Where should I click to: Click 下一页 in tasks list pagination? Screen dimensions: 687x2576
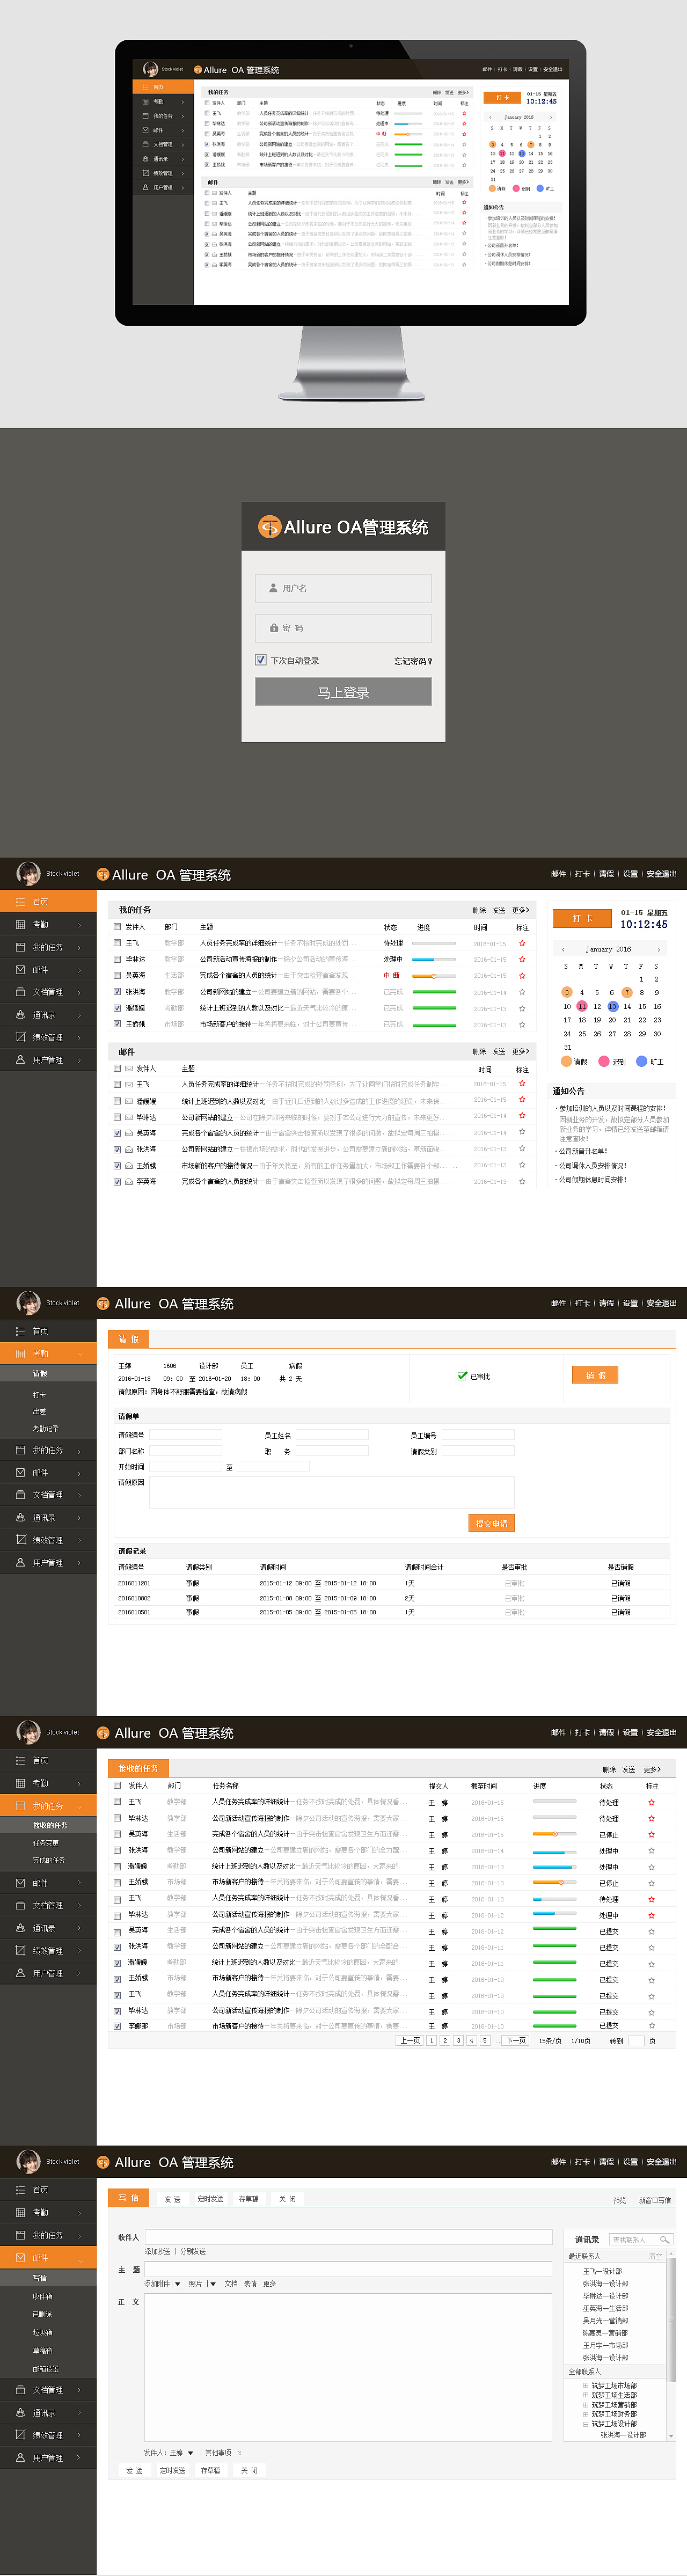click(516, 2040)
